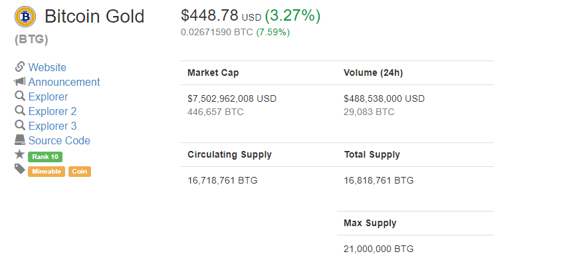Click the star icon next to Rank 10
The height and width of the screenshot is (280, 561).
19,154
